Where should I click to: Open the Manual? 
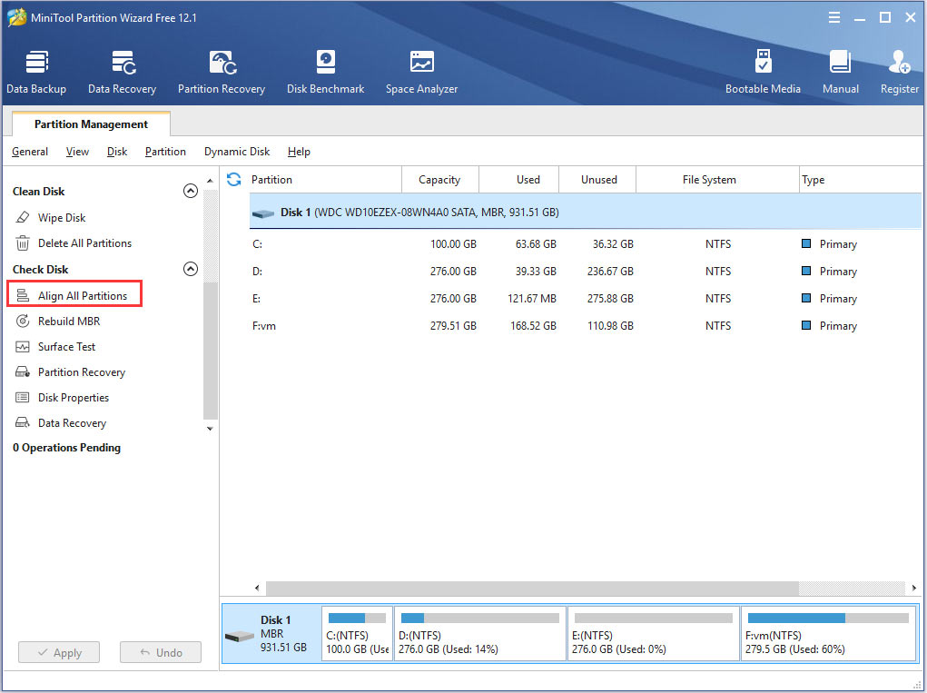[x=840, y=72]
